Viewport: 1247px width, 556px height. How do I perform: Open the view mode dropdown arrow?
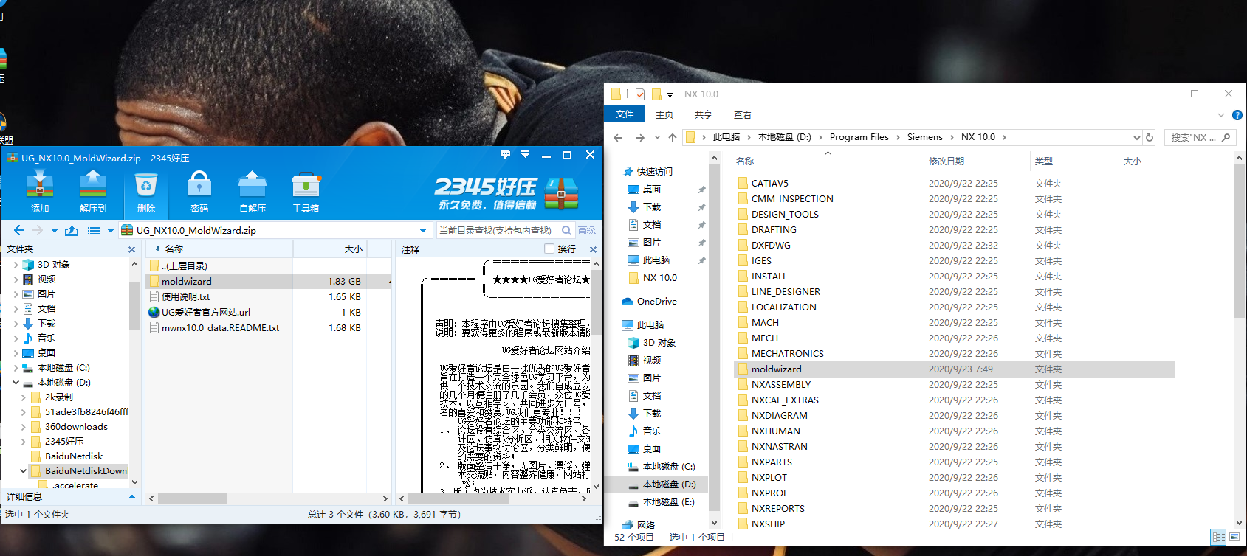point(111,231)
